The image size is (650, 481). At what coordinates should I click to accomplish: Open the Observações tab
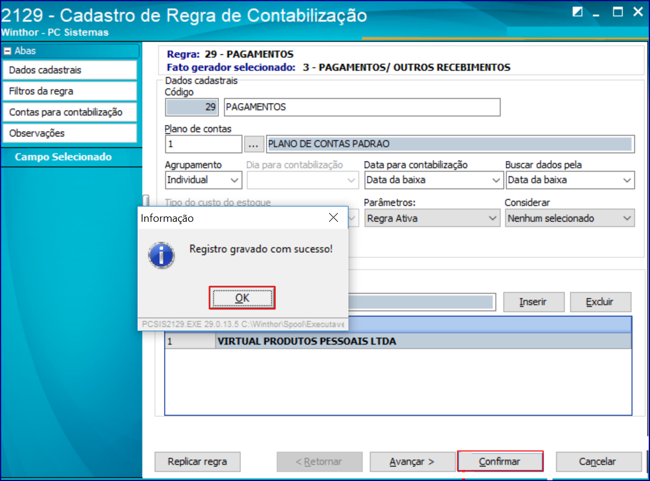(70, 133)
